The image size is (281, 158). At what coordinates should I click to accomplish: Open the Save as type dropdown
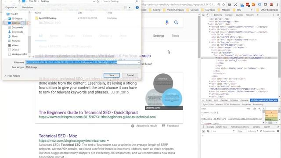tap(139, 67)
